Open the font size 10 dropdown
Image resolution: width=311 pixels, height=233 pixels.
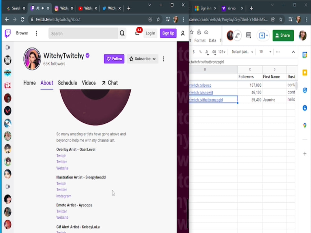(x=265, y=52)
